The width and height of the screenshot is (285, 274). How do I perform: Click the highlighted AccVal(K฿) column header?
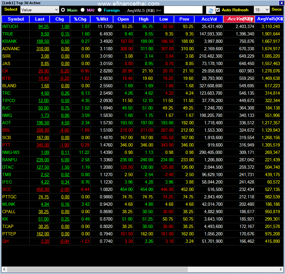point(239,19)
